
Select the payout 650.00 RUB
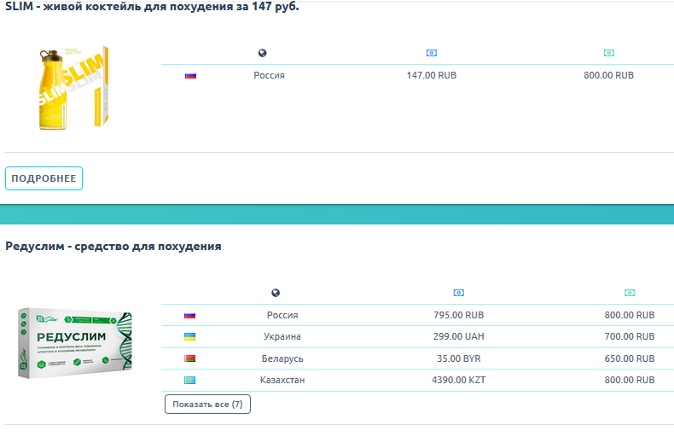click(x=630, y=358)
